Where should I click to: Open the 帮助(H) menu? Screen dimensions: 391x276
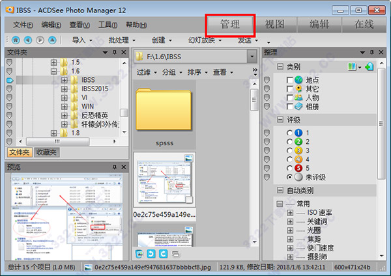coord(136,25)
